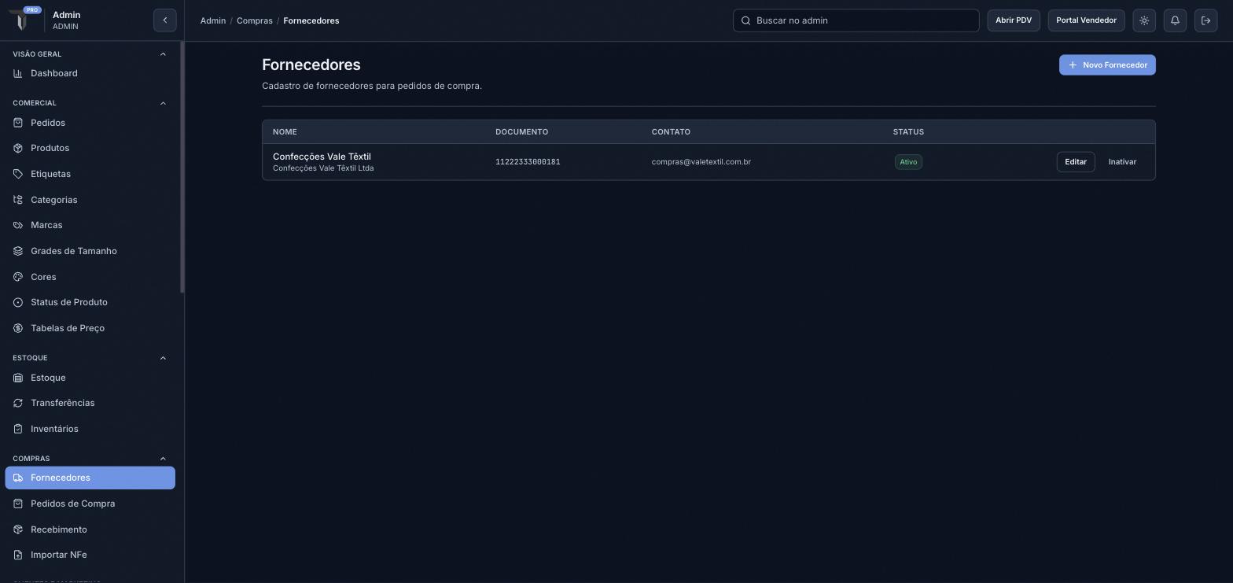This screenshot has width=1233, height=583.
Task: Click the Ativo status badge
Action: click(908, 162)
